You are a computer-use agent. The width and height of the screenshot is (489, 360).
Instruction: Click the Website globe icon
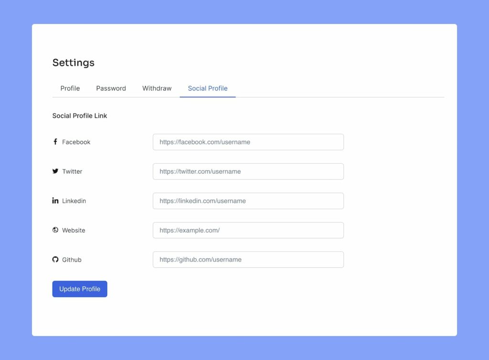55,230
